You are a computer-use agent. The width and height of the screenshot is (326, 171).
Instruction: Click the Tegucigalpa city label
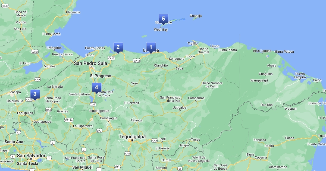click(x=132, y=137)
